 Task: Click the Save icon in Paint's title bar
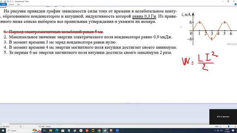5,1
